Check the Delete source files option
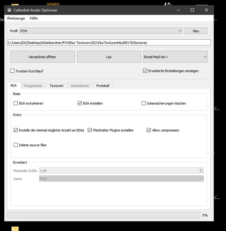Image resolution: width=226 pixels, height=231 pixels. click(16, 145)
